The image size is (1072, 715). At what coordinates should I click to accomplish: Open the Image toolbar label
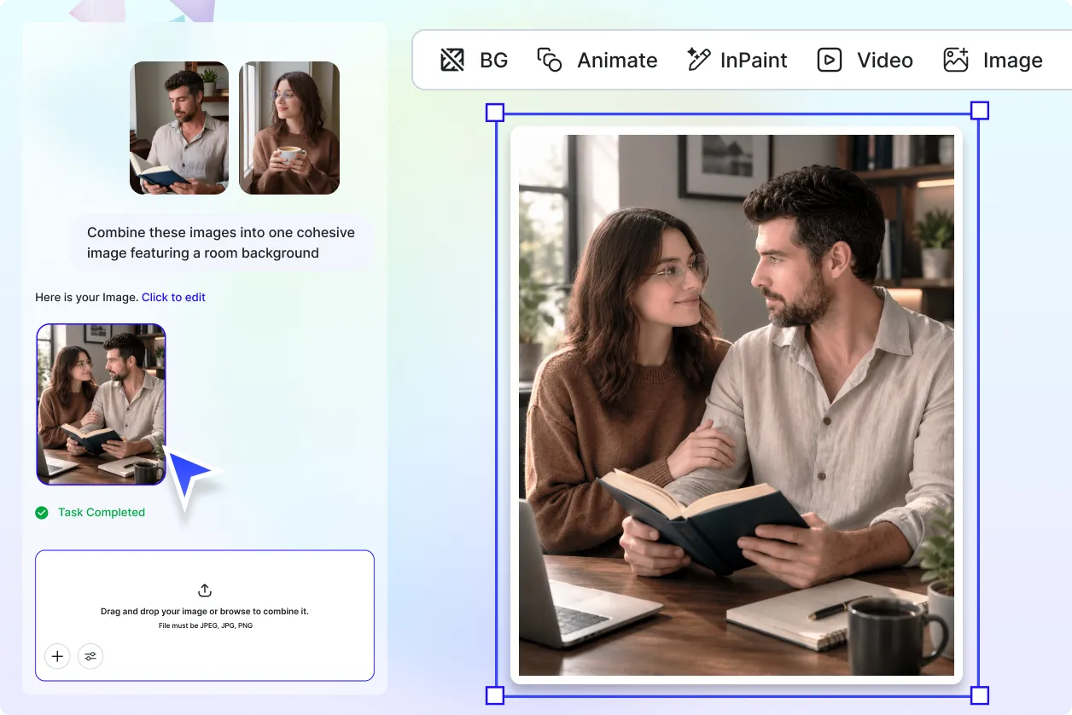click(1013, 61)
